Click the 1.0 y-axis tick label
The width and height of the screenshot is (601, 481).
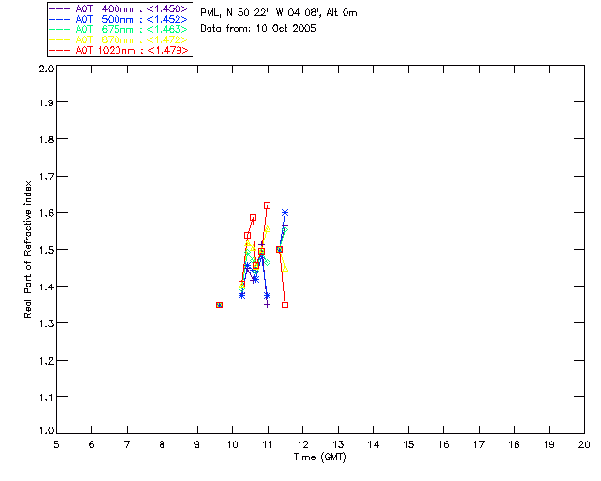46,430
